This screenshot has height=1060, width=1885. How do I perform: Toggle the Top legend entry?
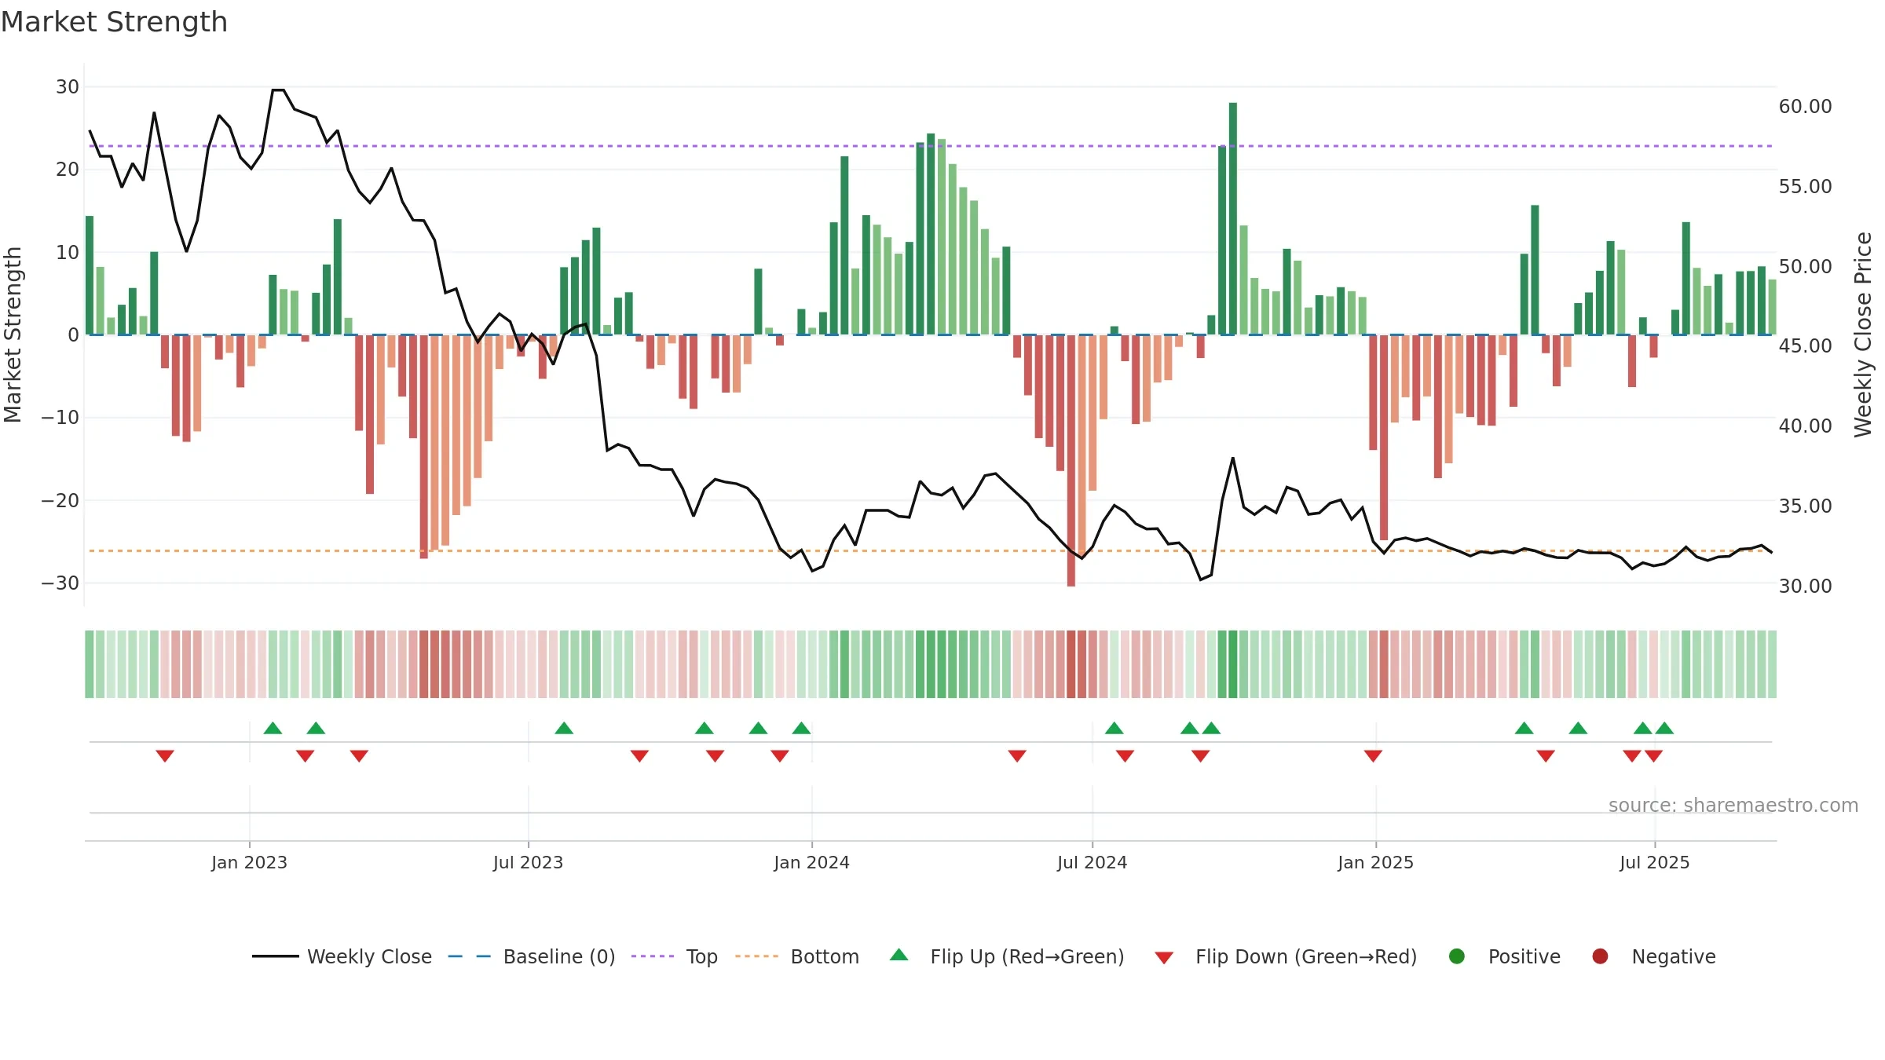674,956
